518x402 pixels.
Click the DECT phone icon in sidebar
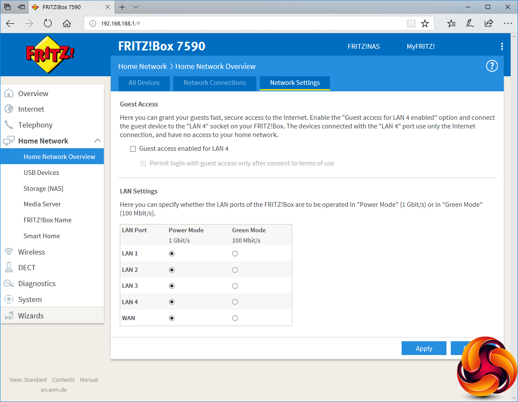click(x=9, y=268)
